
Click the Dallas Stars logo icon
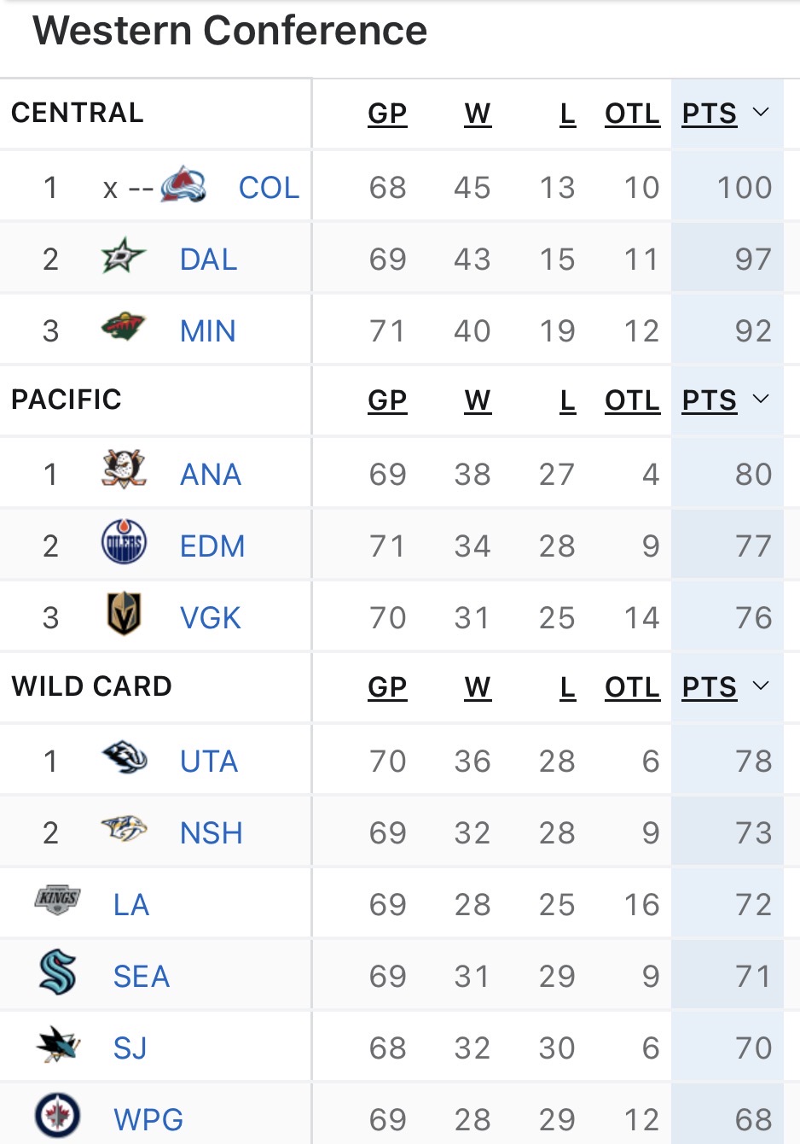coord(124,257)
